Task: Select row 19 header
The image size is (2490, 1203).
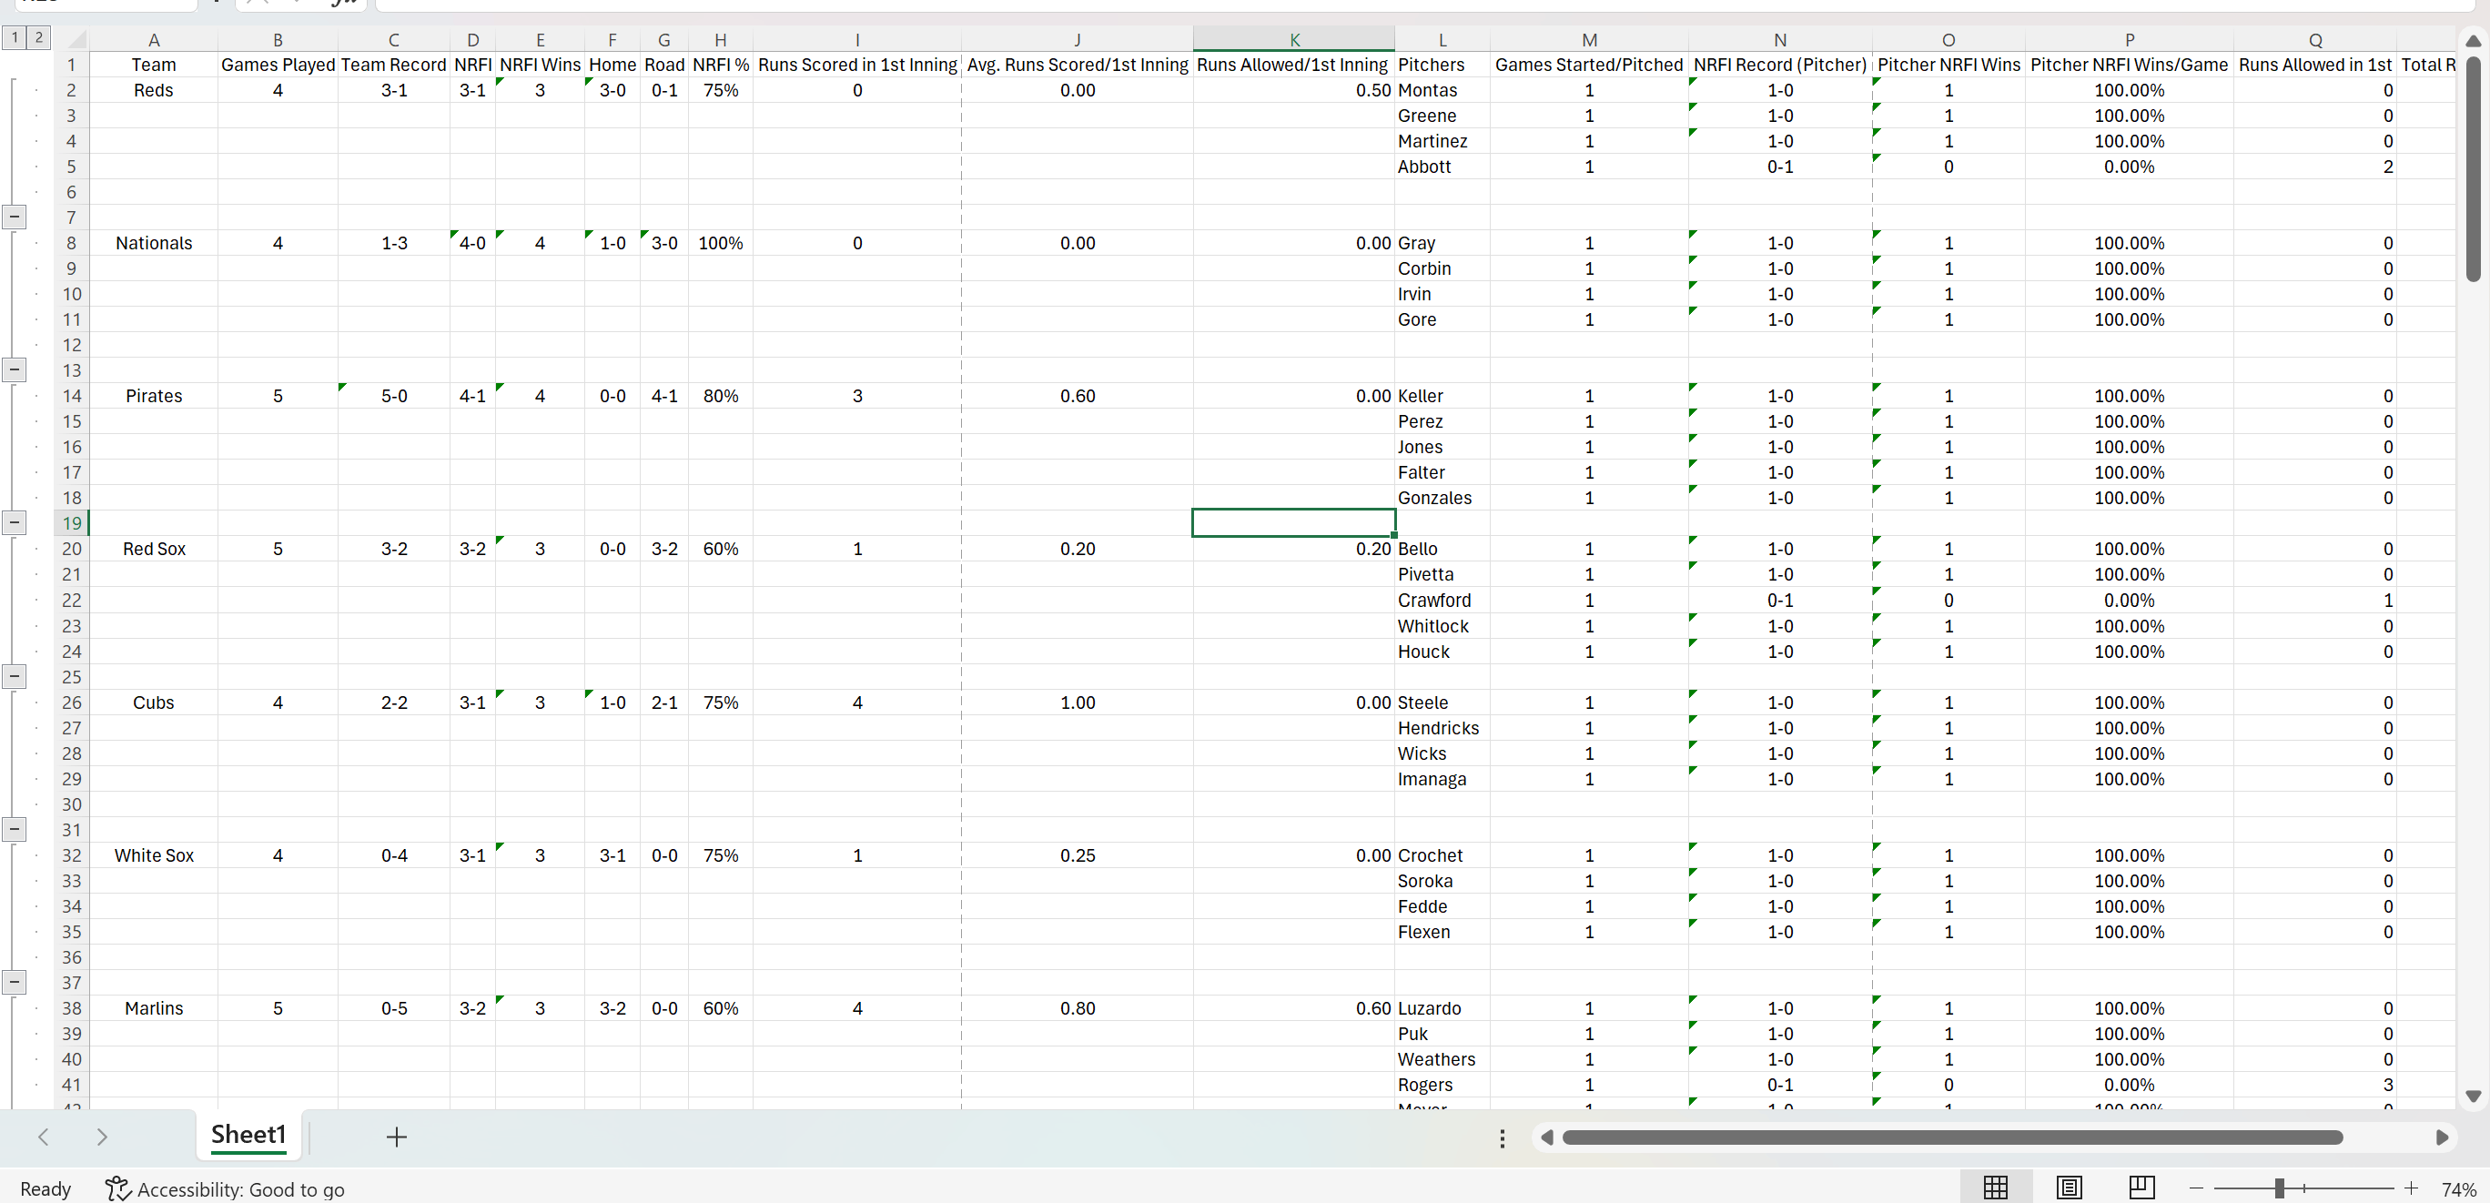Action: [x=72, y=522]
